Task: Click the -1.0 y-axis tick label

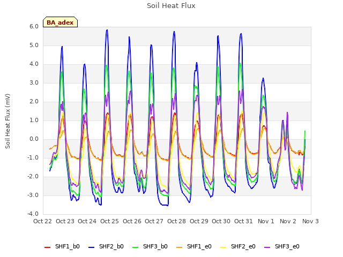Action: (x=33, y=158)
